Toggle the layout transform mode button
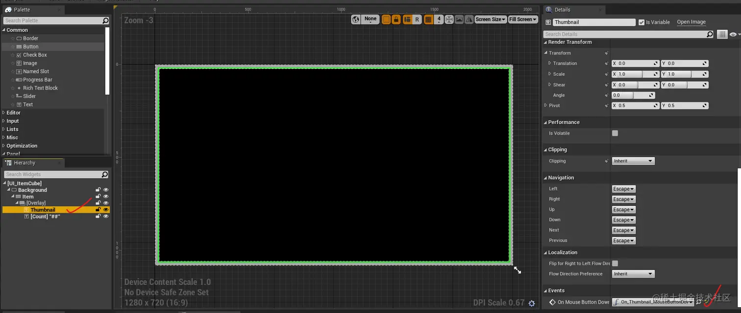741x313 pixels. tap(407, 20)
